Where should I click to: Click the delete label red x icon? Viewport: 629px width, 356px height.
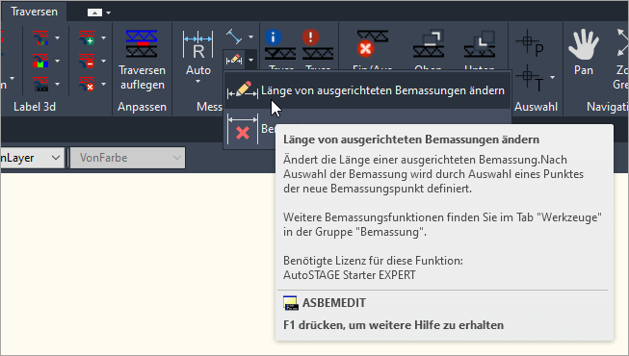[87, 85]
